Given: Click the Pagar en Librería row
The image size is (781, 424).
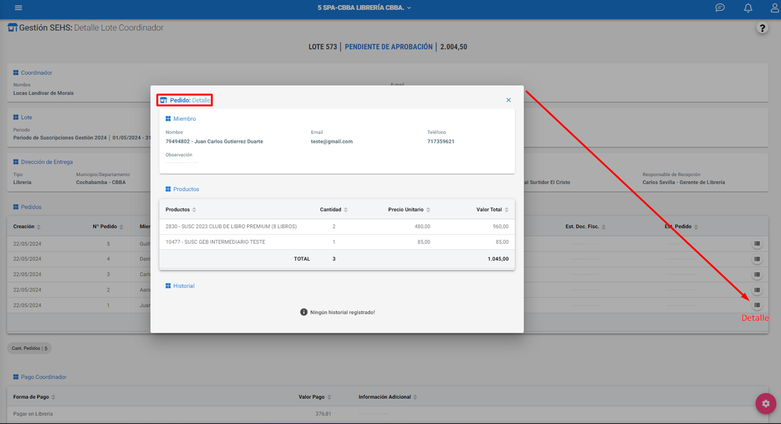Looking at the screenshot, I should pyautogui.click(x=387, y=414).
